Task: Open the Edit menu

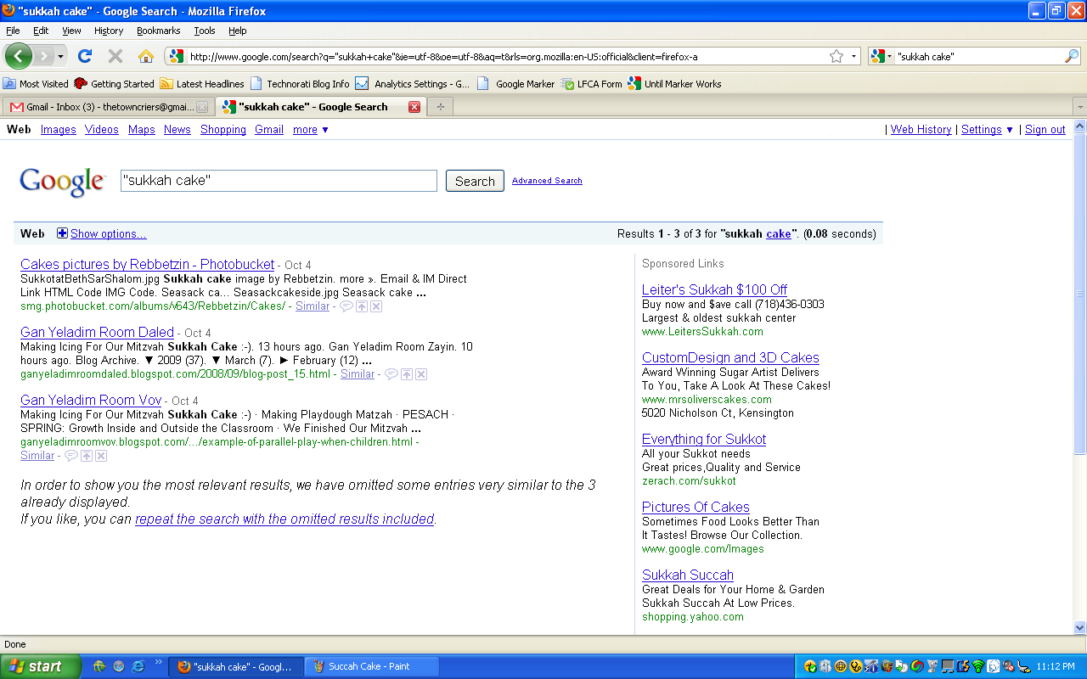Action: pyautogui.click(x=41, y=31)
